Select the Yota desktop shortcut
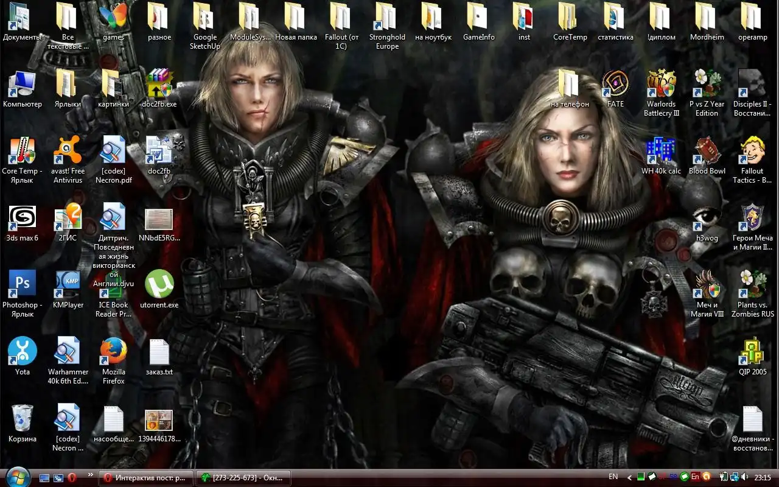 [x=22, y=352]
